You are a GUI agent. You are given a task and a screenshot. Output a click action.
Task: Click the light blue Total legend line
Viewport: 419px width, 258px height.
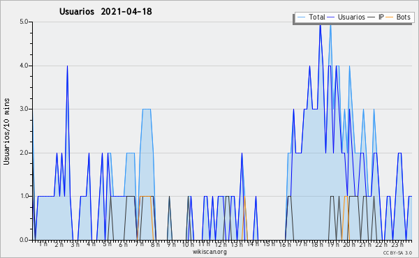[x=301, y=17]
